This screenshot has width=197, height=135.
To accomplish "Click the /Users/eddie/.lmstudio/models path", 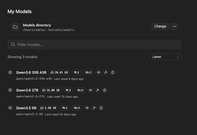I will [x=48, y=30].
